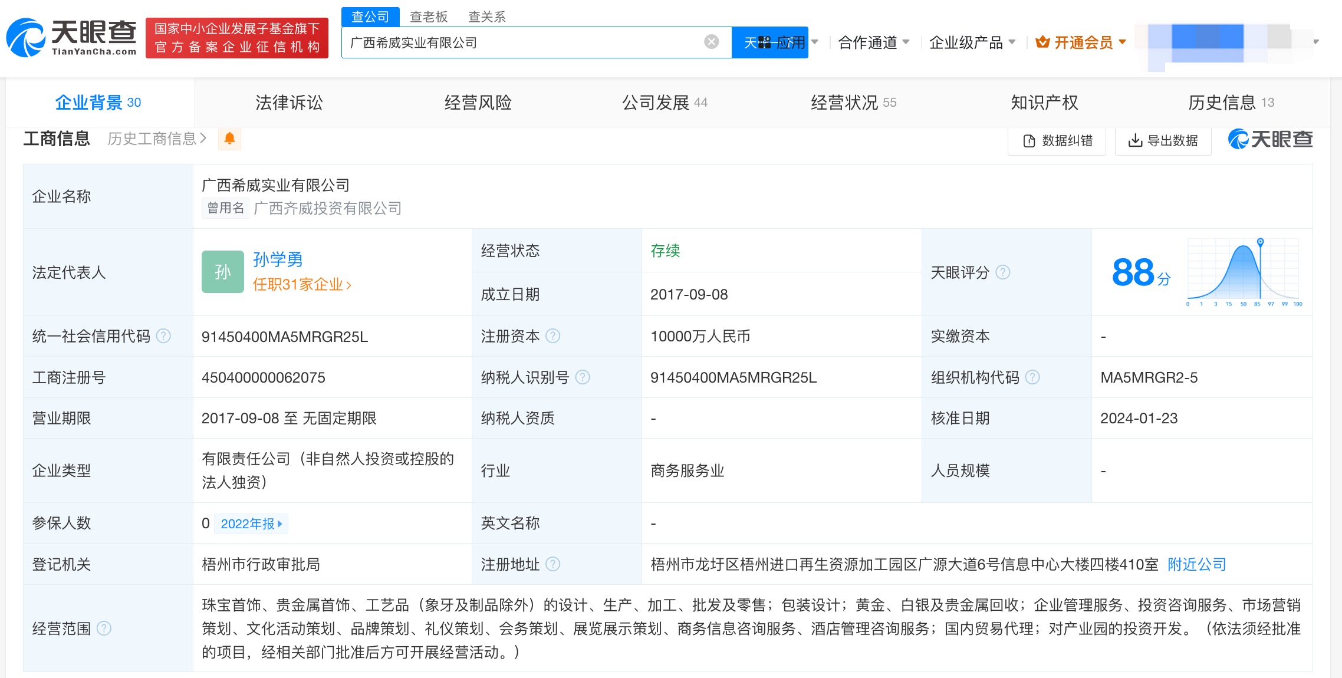Viewport: 1342px width, 678px height.
Task: Click approval date 2024-01-23
Action: (x=1139, y=418)
